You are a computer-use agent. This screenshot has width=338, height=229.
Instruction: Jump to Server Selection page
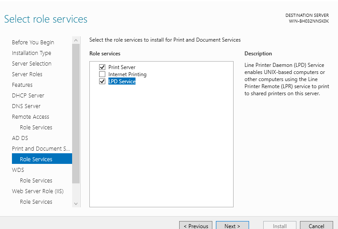[31, 64]
